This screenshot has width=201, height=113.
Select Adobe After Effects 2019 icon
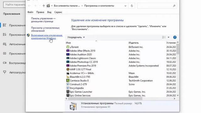pos(68,51)
